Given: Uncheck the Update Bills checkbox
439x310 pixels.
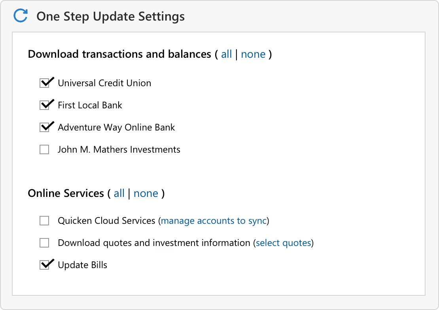Looking at the screenshot, I should [44, 265].
